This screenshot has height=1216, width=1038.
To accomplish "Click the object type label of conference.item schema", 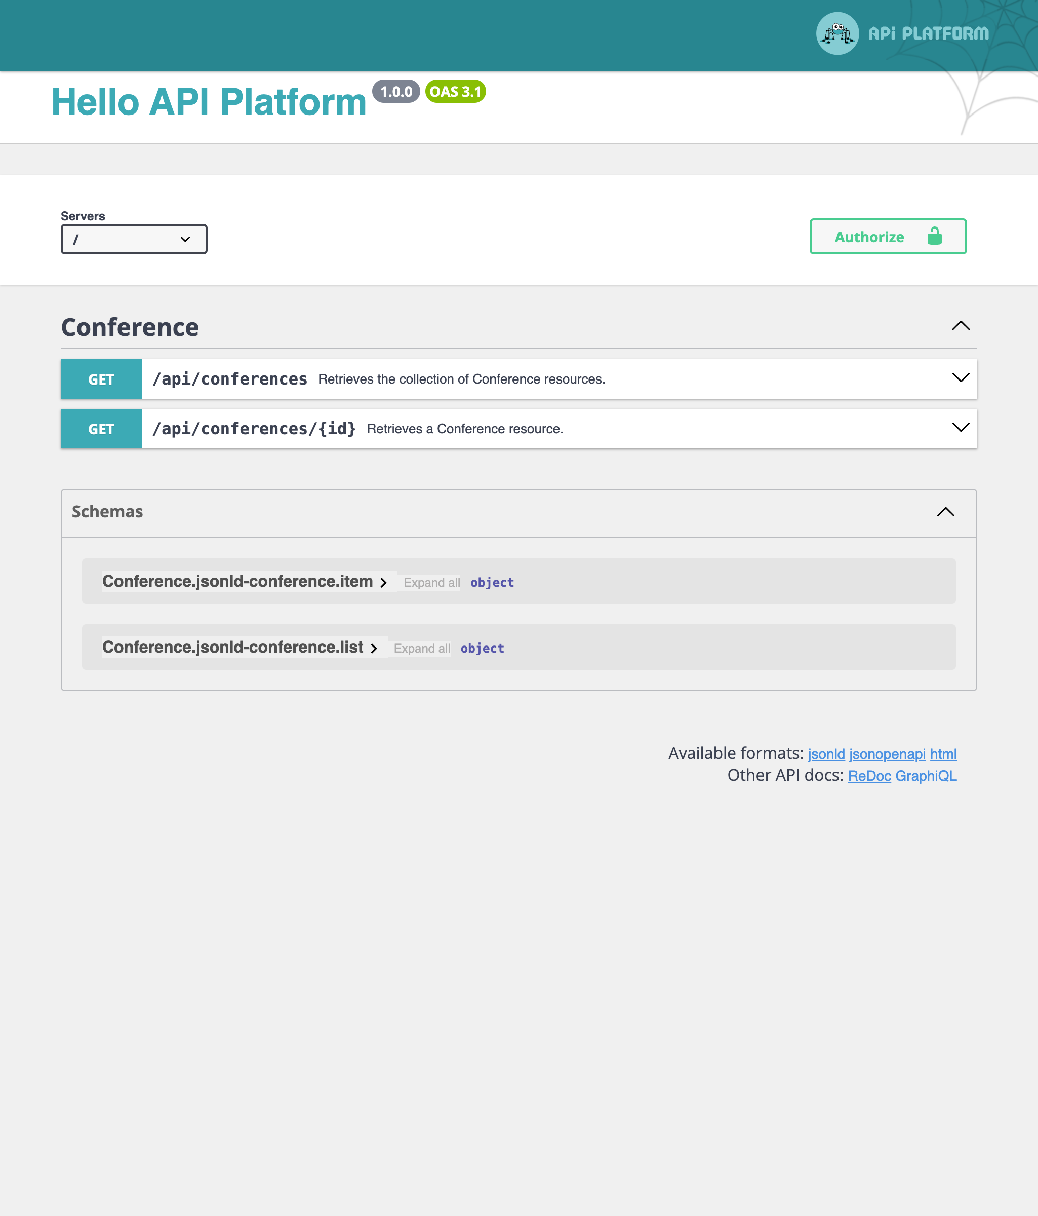I will click(492, 582).
